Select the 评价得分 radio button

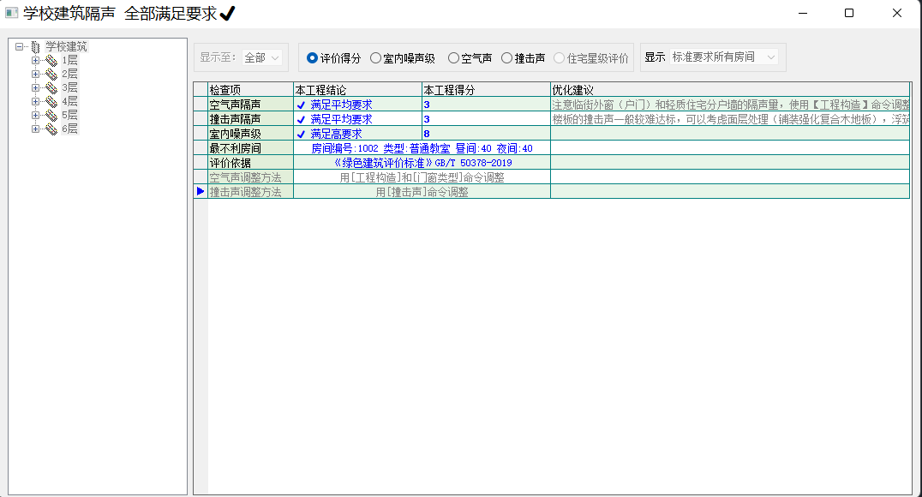312,58
